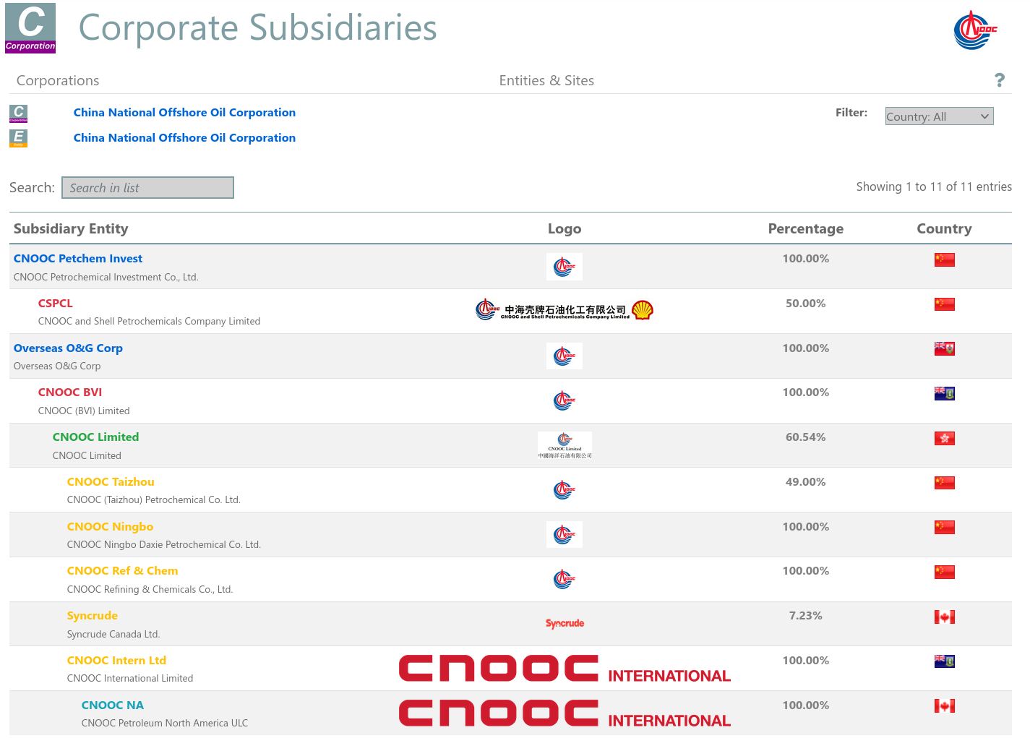Click the Hong Kong flag for CNOOC Limited
This screenshot has height=738, width=1030.
pyautogui.click(x=944, y=439)
